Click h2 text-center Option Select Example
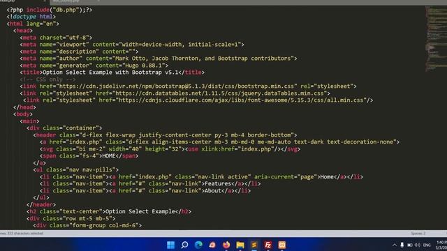The image size is (447, 251). tap(109, 211)
